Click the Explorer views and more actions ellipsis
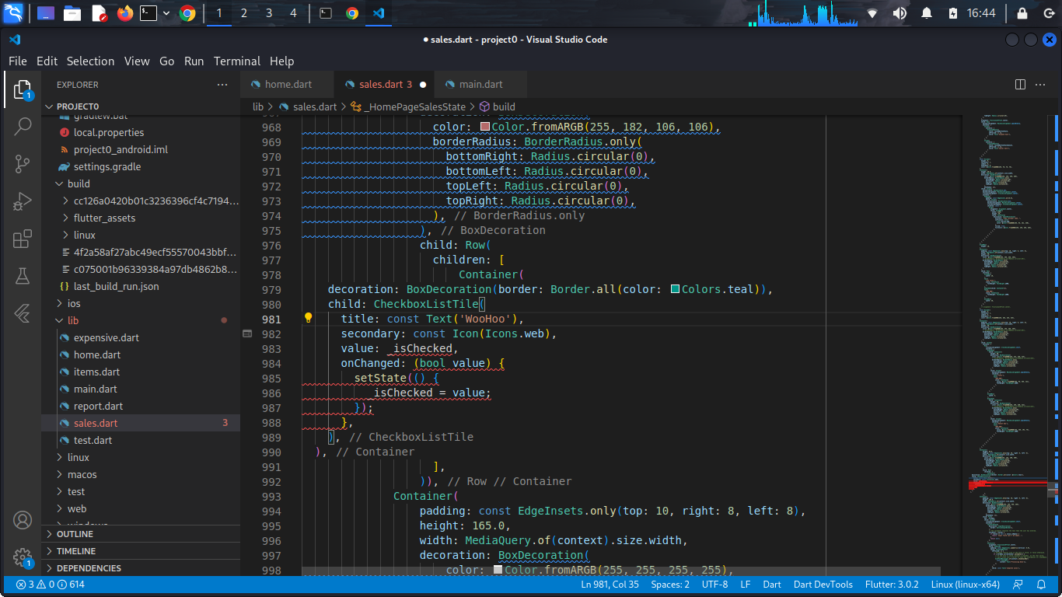 [x=222, y=85]
